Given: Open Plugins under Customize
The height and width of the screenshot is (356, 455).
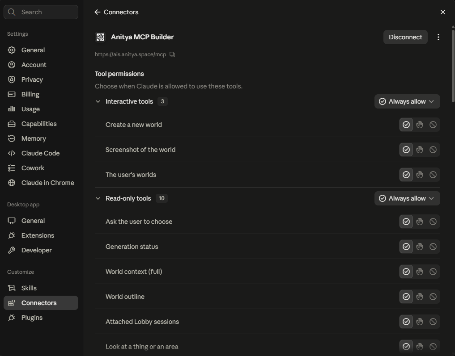Looking at the screenshot, I should tap(41, 318).
